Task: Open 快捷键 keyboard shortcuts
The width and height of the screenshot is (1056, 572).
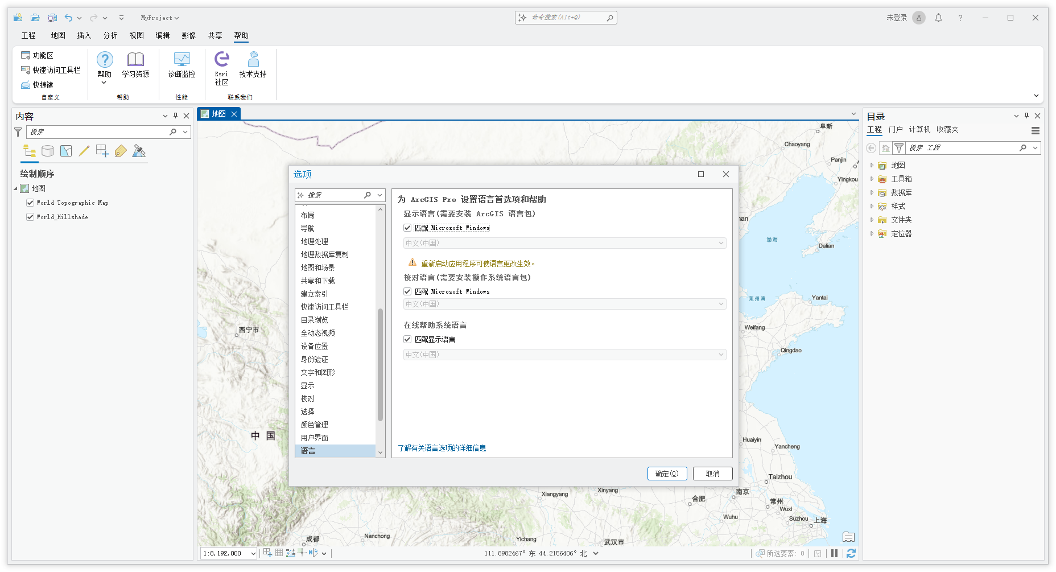Action: 37,85
